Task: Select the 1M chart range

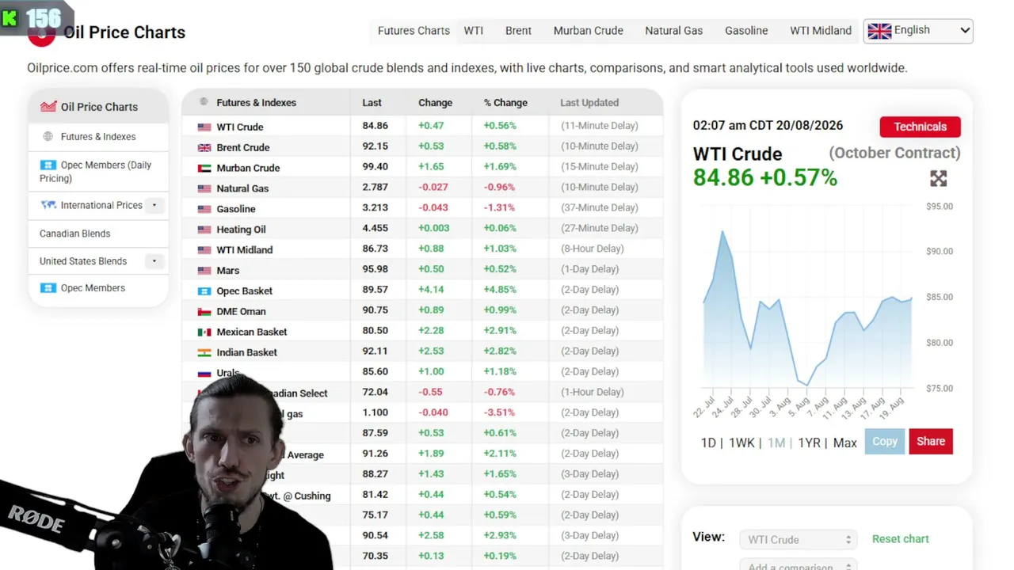Action: (x=776, y=443)
